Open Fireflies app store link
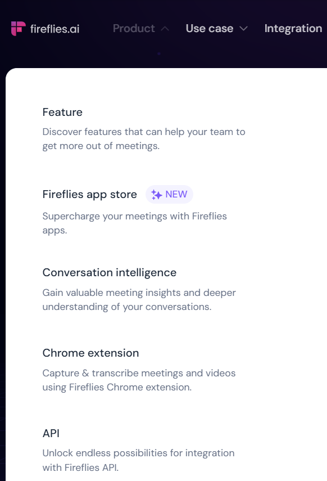The height and width of the screenshot is (481, 327). 90,194
